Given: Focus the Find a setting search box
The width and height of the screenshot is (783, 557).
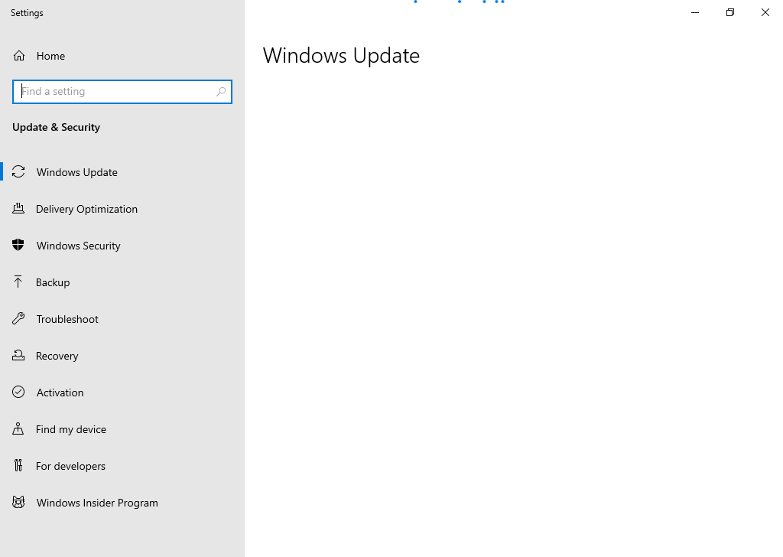Looking at the screenshot, I should point(122,92).
